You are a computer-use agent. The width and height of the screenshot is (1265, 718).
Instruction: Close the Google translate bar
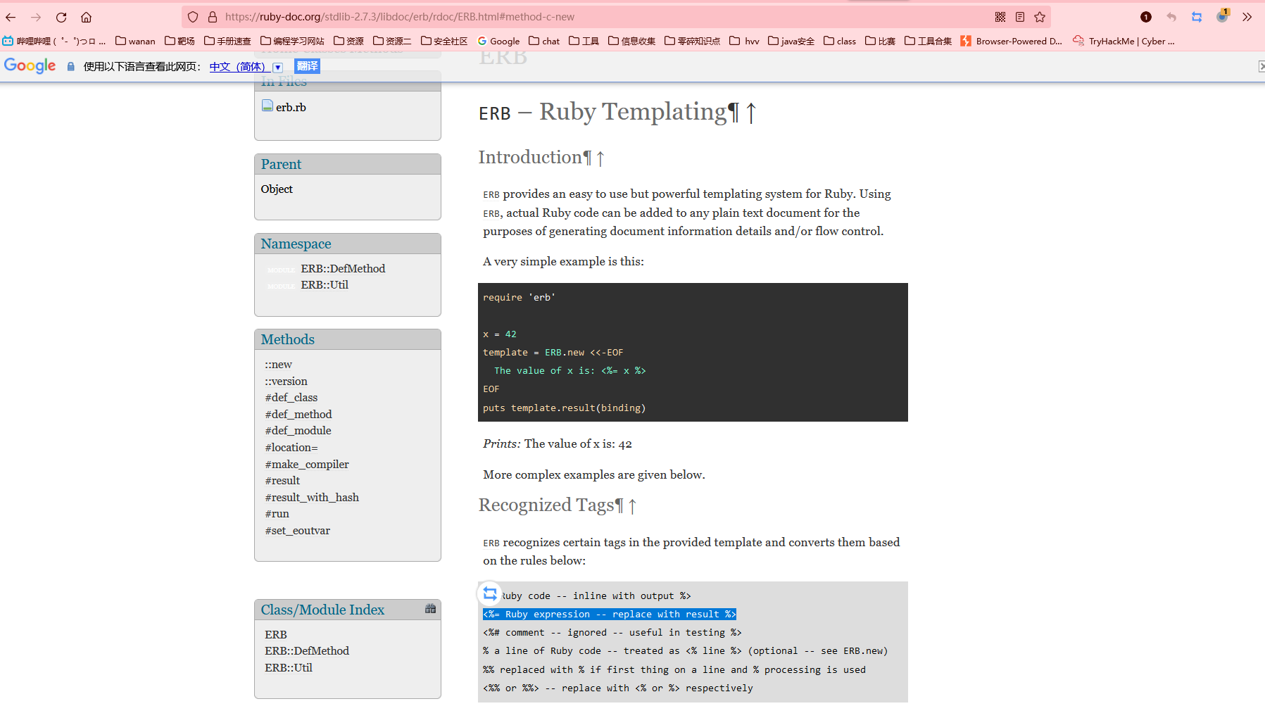coord(1261,66)
